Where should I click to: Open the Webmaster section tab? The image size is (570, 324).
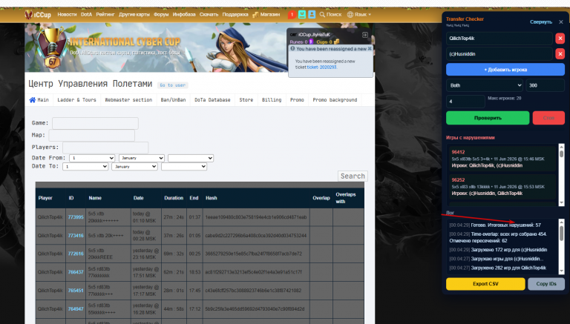pyautogui.click(x=128, y=100)
